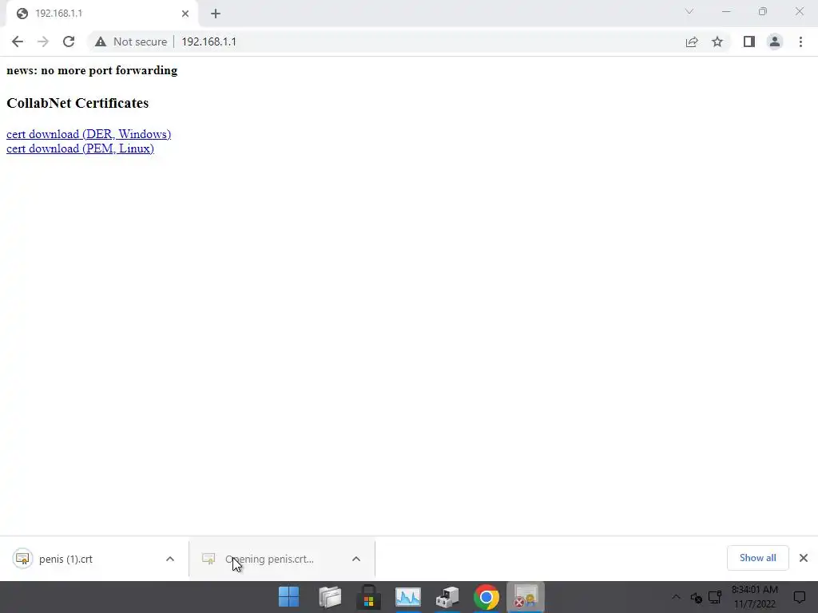The image size is (818, 613).
Task: Open the network tray icon
Action: click(x=715, y=597)
